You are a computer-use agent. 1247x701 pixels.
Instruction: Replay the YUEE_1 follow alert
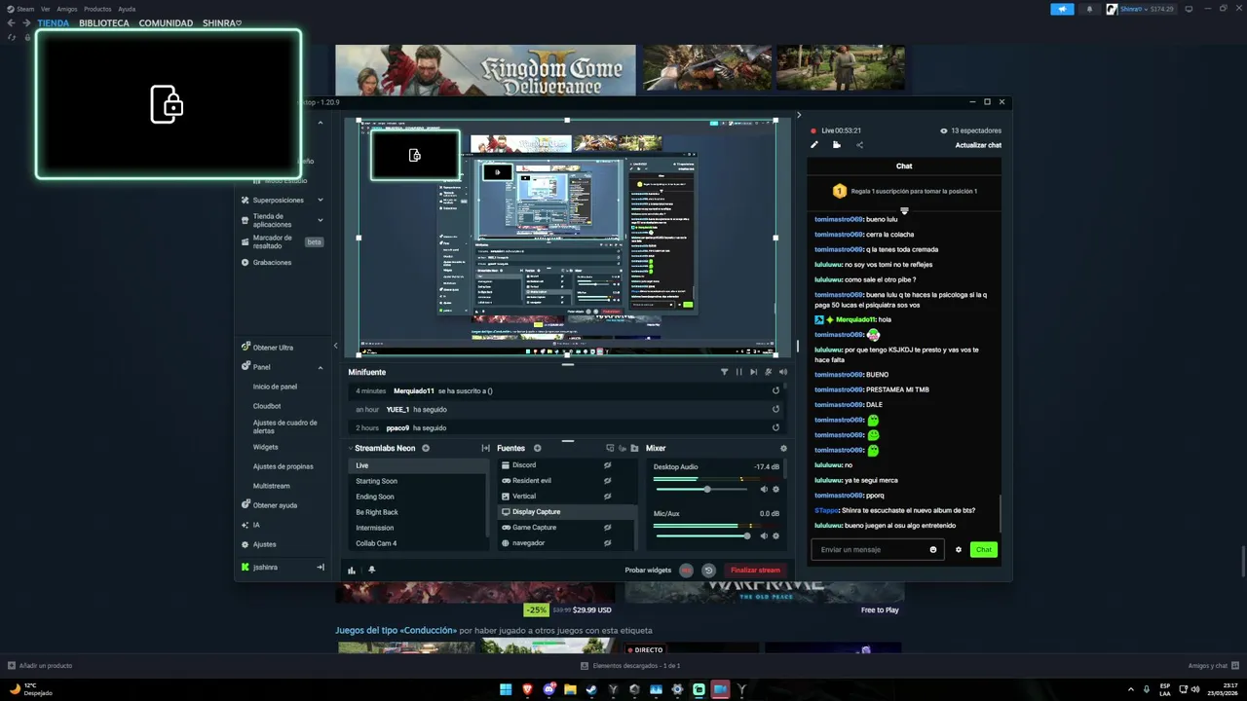775,409
